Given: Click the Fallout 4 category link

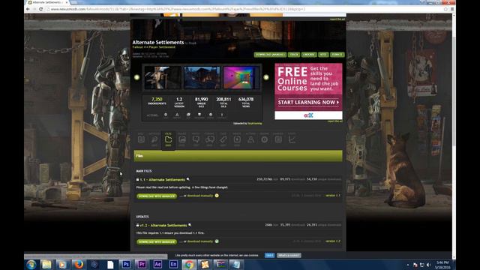Looking at the screenshot, I should point(139,47).
